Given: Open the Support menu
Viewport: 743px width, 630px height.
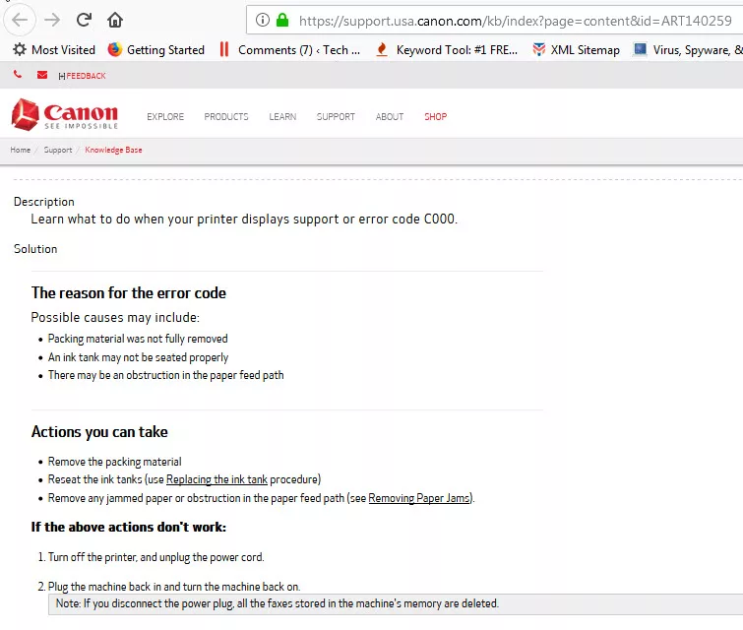Looking at the screenshot, I should coord(336,116).
